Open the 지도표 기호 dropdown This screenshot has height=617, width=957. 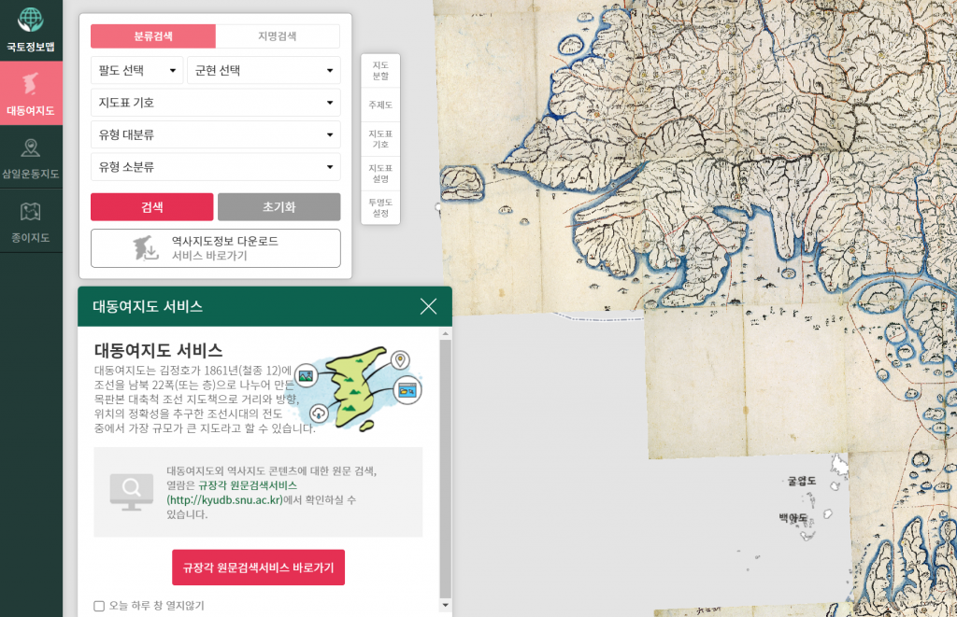[216, 103]
